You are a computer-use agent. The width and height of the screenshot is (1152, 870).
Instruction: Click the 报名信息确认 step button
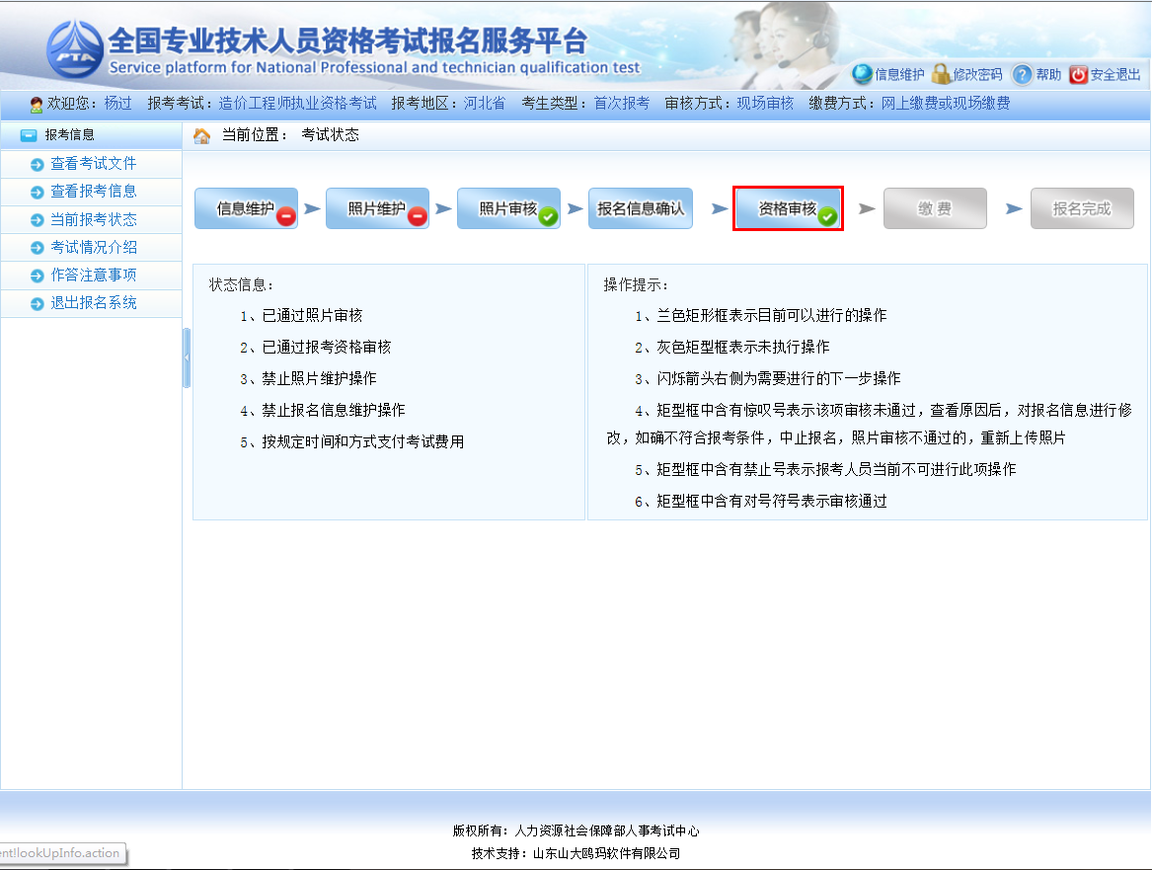[640, 208]
